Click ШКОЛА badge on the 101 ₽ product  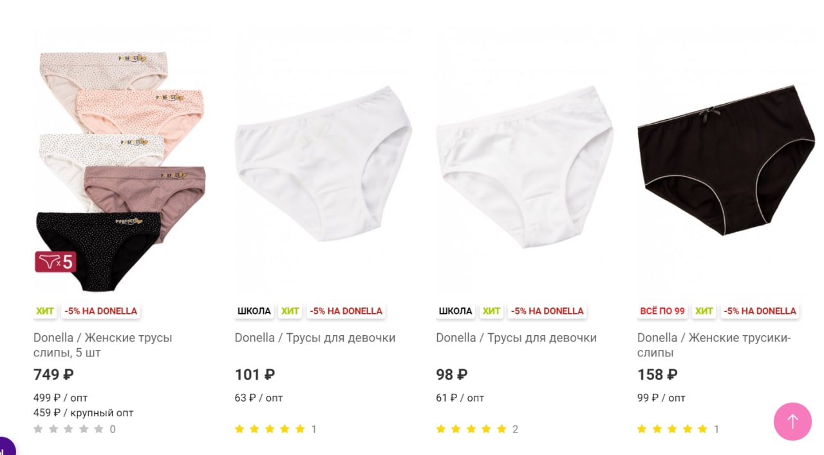coord(254,311)
